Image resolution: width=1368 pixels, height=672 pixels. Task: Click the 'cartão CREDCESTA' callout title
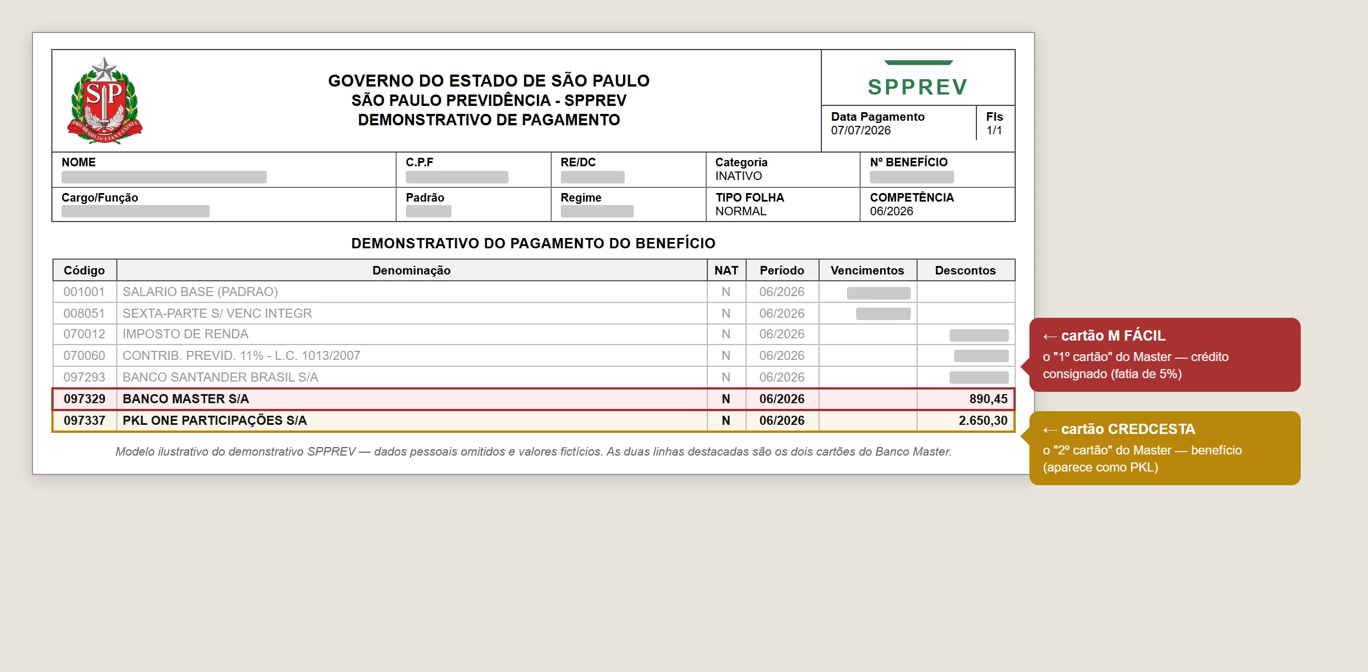pos(1119,429)
